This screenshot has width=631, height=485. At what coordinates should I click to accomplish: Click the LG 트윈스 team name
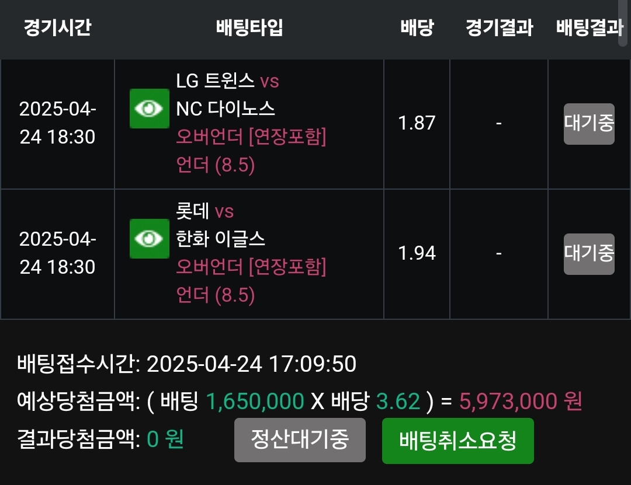pyautogui.click(x=215, y=81)
